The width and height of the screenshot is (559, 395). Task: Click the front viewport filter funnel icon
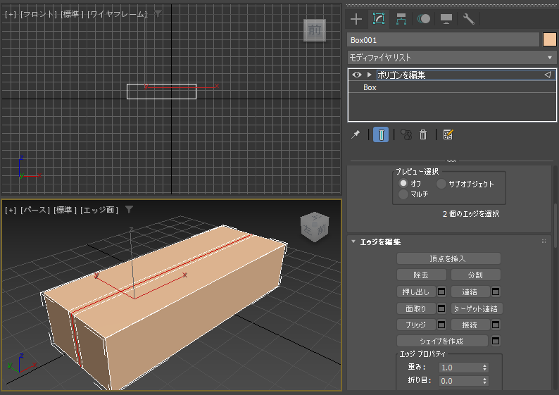click(158, 13)
